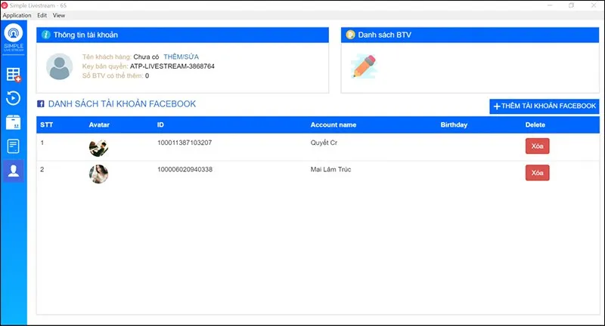Delete Quyết Cr account with Xóa

537,146
